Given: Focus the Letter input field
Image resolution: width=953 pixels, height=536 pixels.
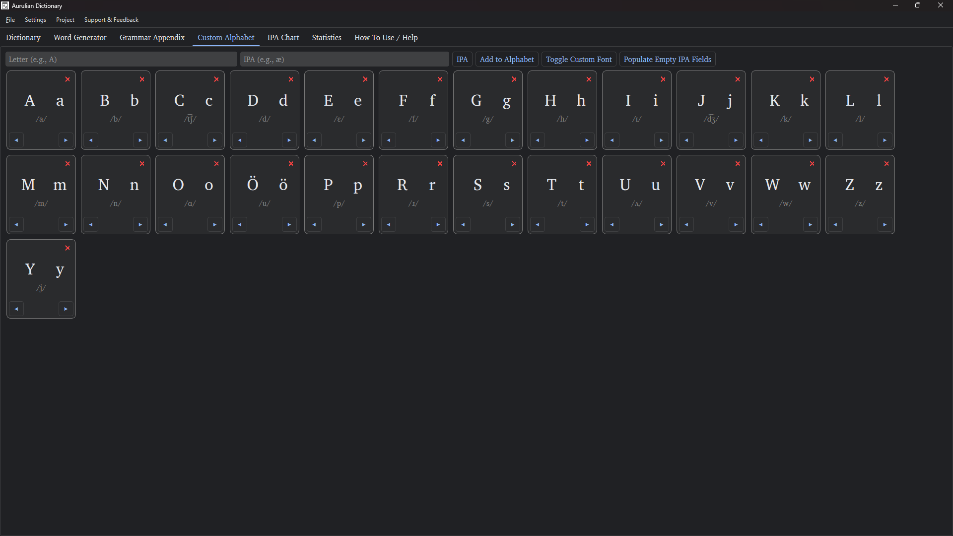Looking at the screenshot, I should coord(121,60).
